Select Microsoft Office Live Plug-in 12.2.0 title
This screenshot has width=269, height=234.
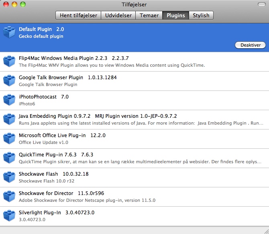[62, 135]
